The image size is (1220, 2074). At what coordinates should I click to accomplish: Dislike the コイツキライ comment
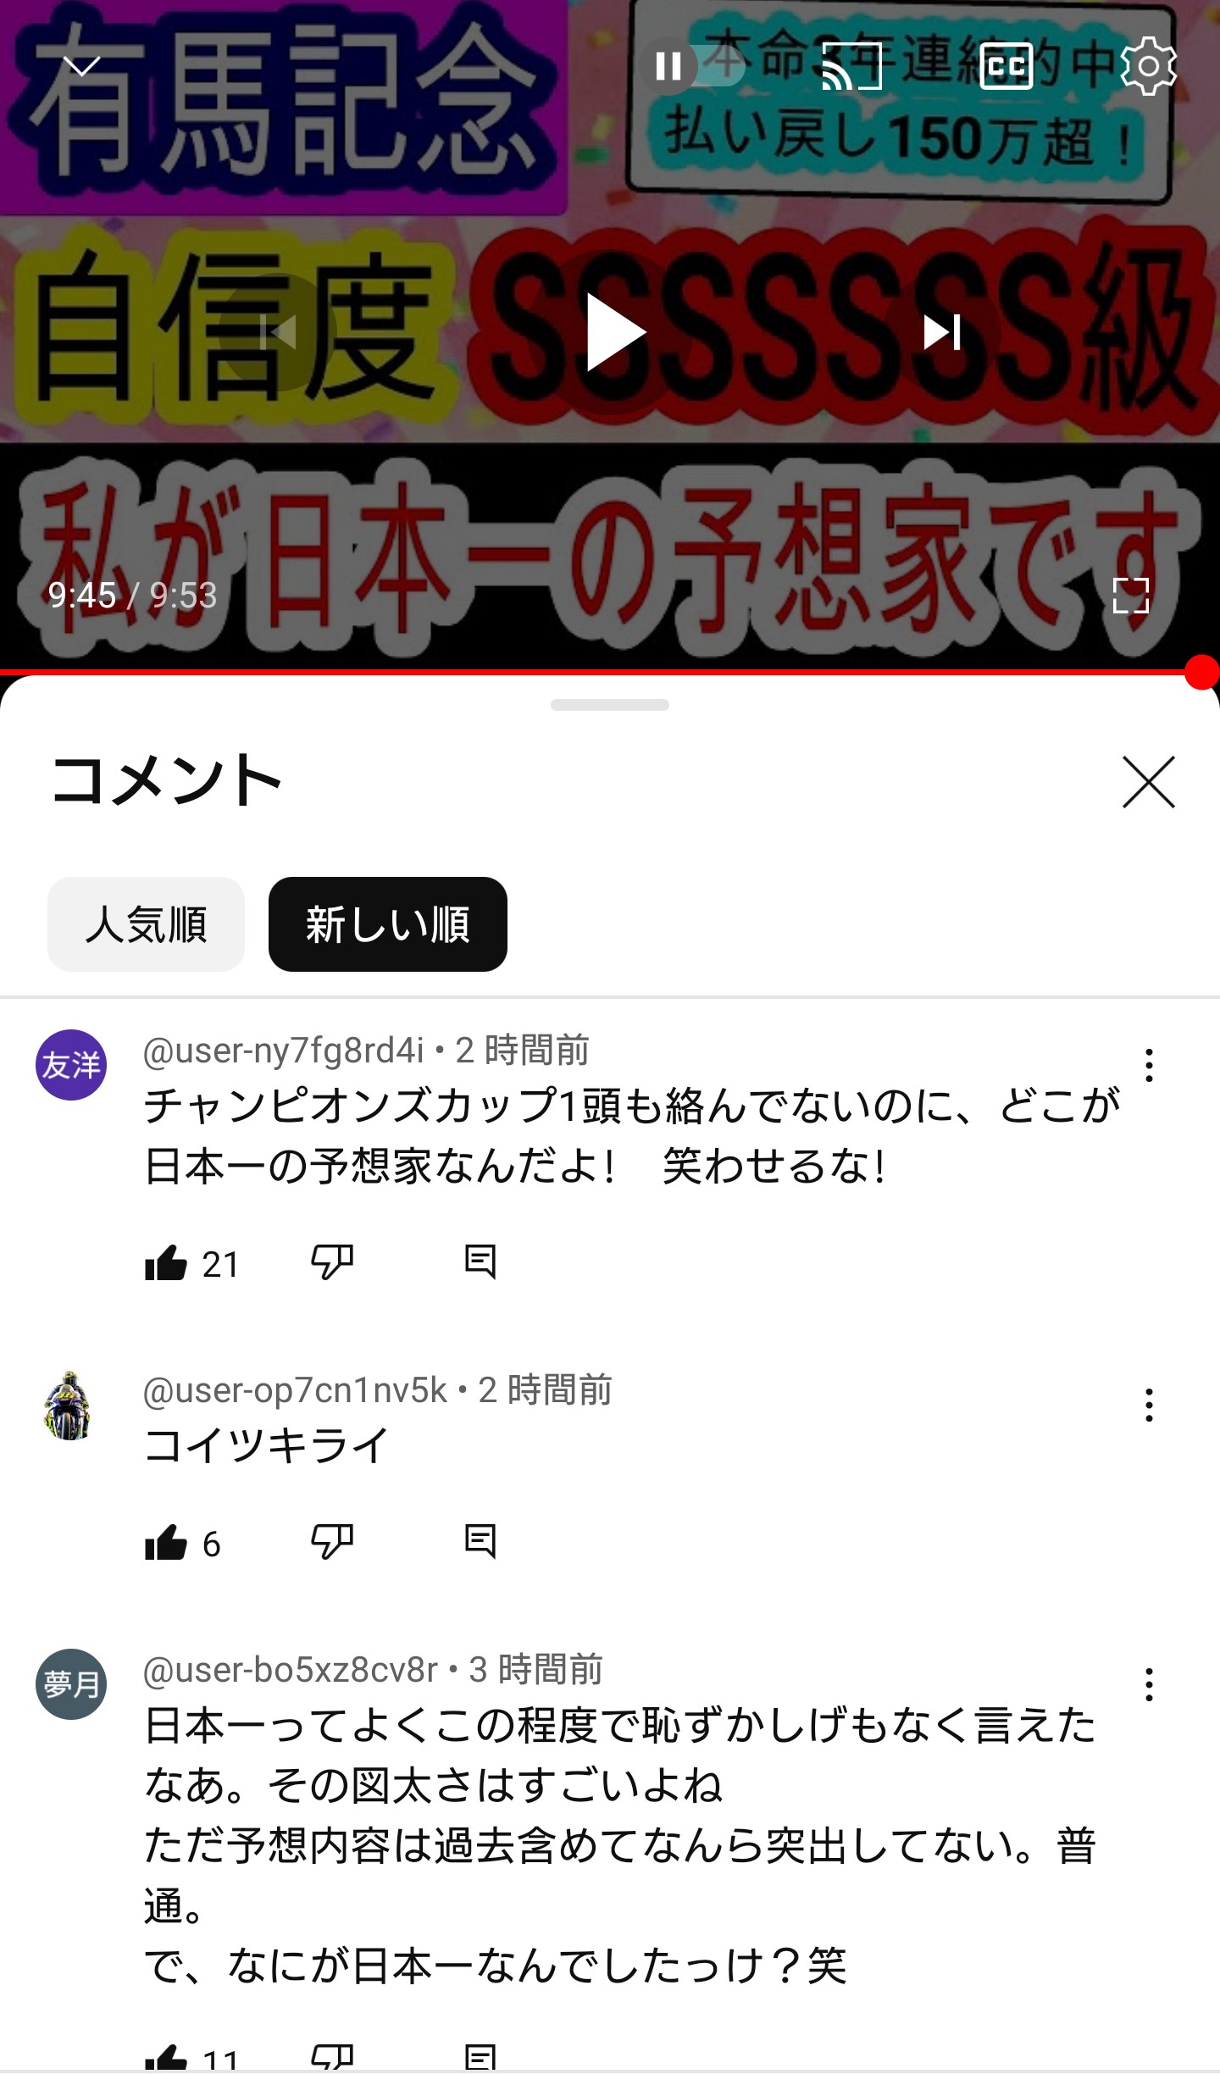pyautogui.click(x=332, y=1541)
